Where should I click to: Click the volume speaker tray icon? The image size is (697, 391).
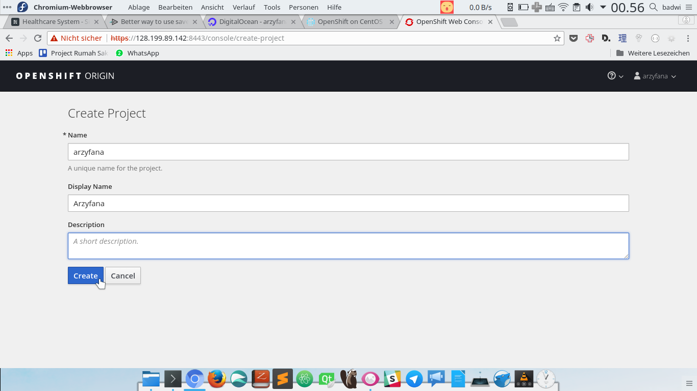(590, 7)
